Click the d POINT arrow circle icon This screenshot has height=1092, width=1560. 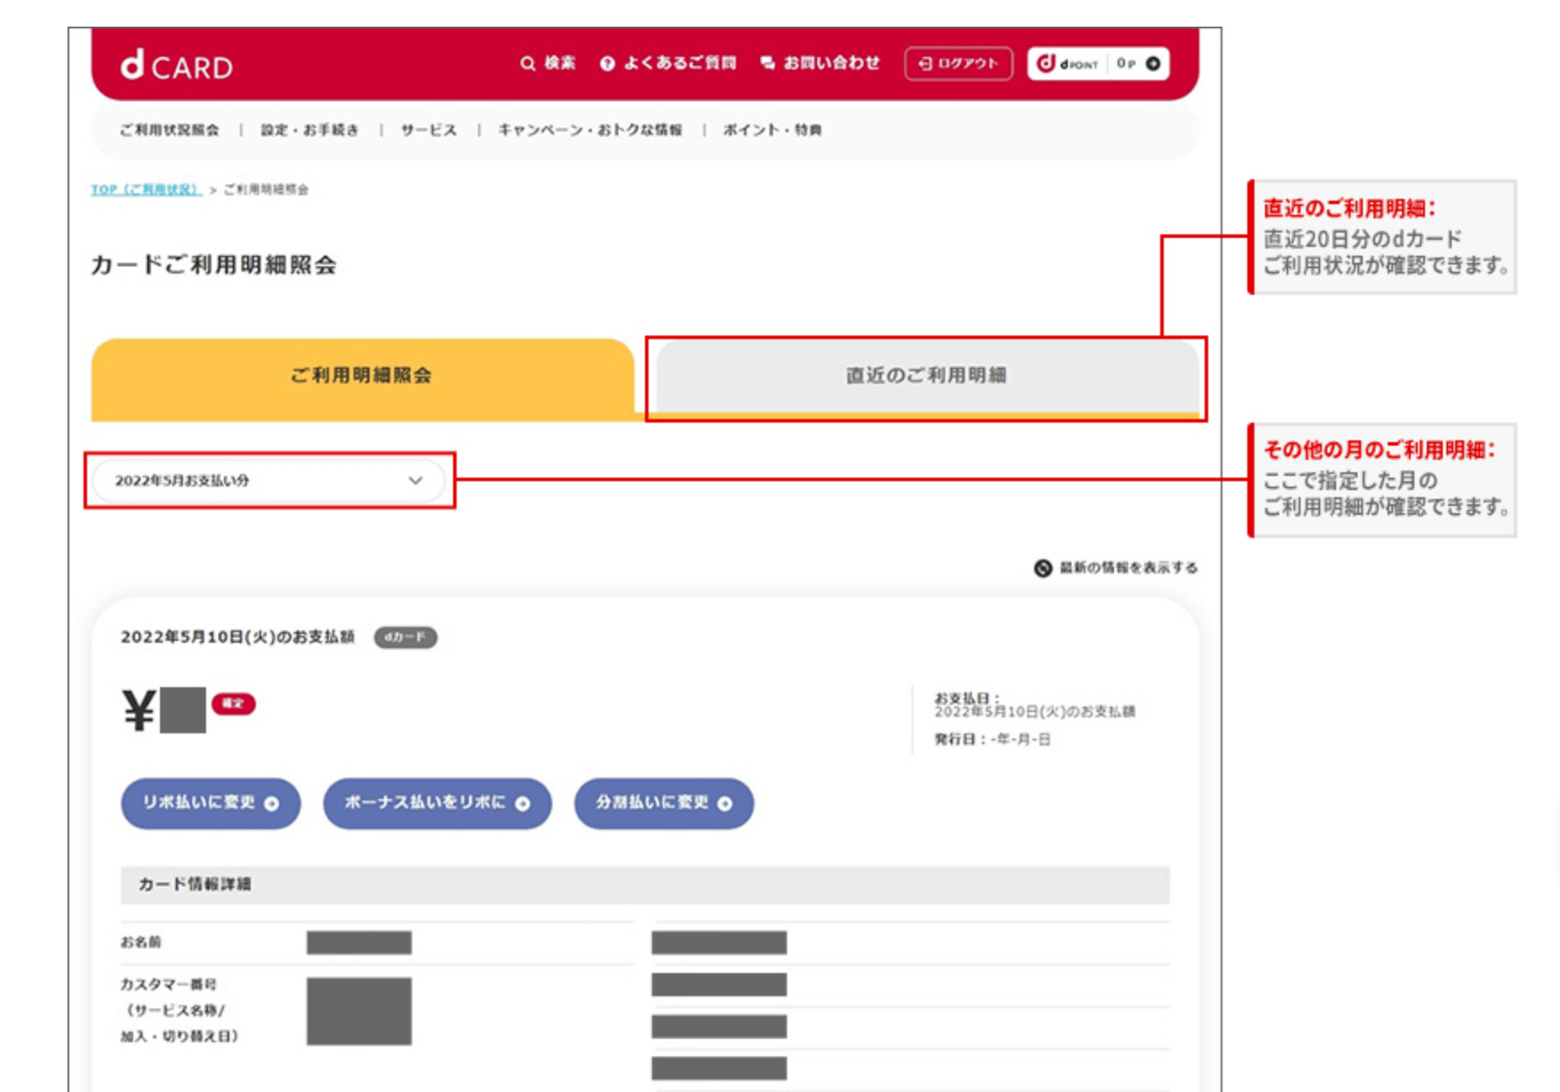click(1153, 63)
